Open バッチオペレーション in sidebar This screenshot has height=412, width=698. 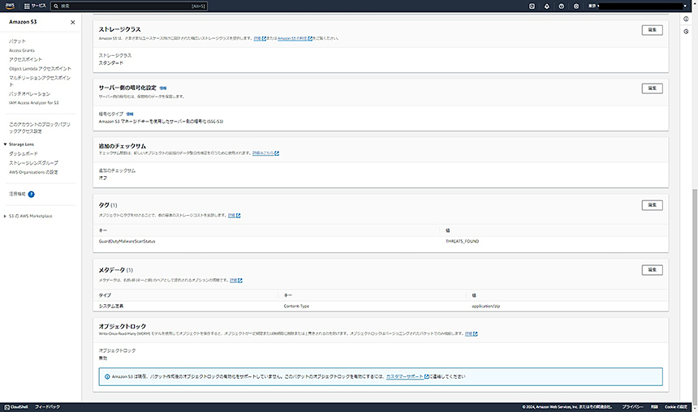29,94
